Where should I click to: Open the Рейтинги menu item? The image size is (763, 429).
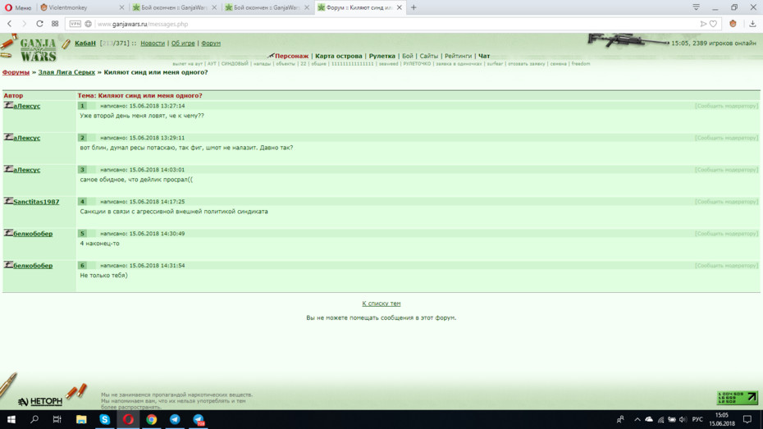point(458,56)
